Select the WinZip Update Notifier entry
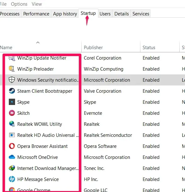Screen dimensions: 185x192 pos(42,58)
